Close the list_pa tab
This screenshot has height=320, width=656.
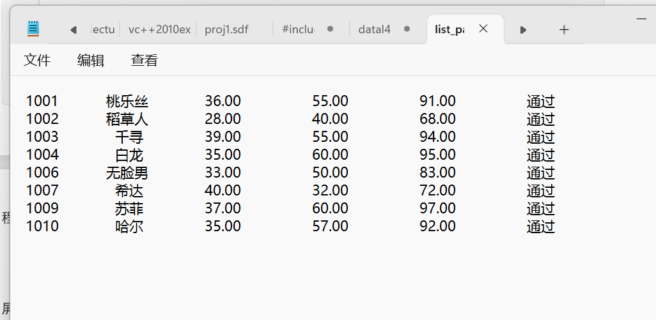[483, 29]
